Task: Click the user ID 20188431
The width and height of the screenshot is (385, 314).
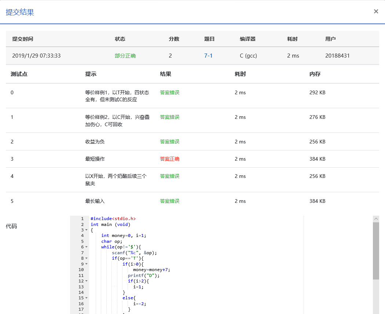Action: coord(337,56)
